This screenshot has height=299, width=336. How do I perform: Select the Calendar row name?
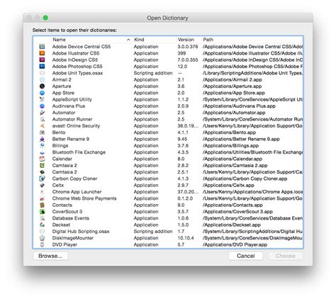coord(62,159)
